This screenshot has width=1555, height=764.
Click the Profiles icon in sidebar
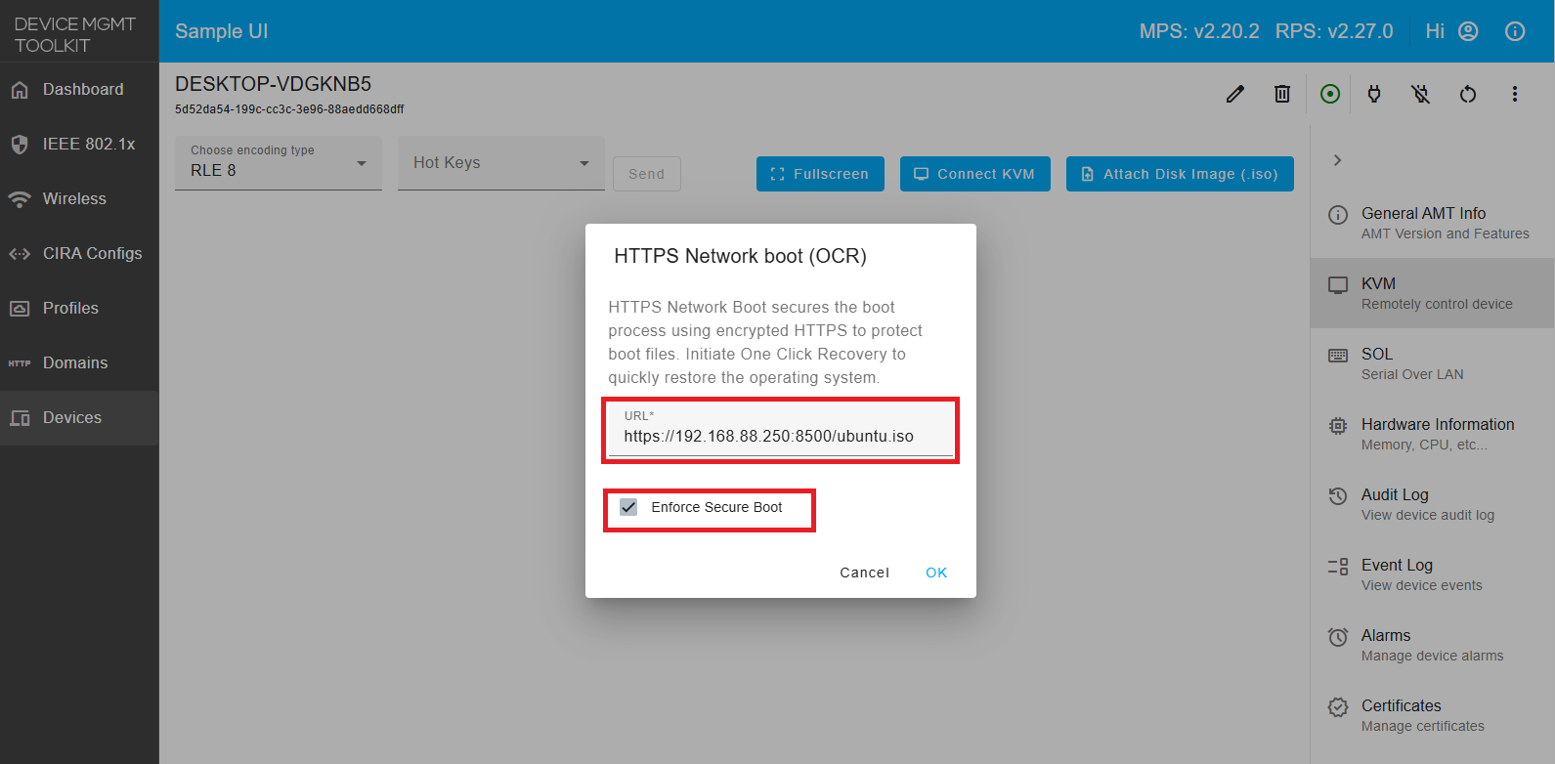[x=20, y=309]
